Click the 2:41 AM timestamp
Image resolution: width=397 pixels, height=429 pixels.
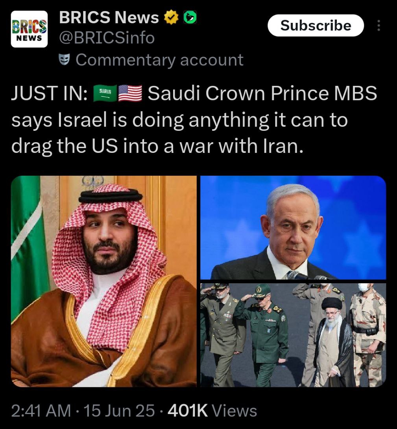pos(41,410)
